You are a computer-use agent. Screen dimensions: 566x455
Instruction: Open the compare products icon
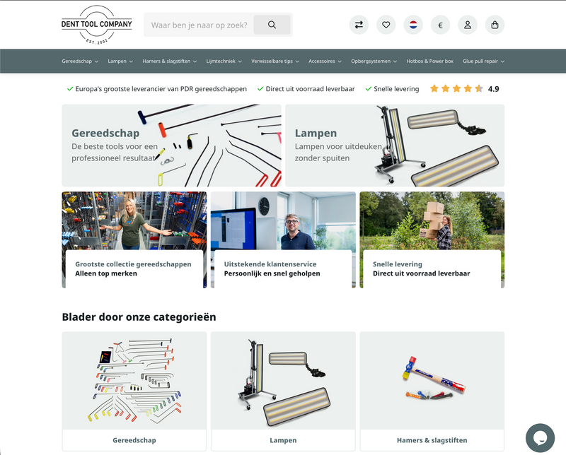point(359,25)
